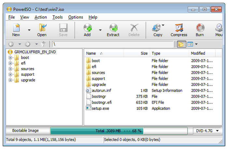Screen dimensions: 228x149
Task: Open the DVD 4.7G media size dropdown
Action: 207,131
